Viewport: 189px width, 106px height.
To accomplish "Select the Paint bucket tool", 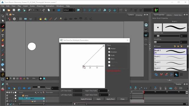I will click(x=3, y=45).
